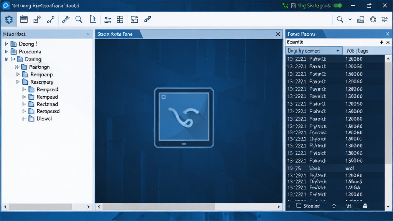Click the up chevron beside Stoalod
393x221 pixels.
(x=334, y=206)
